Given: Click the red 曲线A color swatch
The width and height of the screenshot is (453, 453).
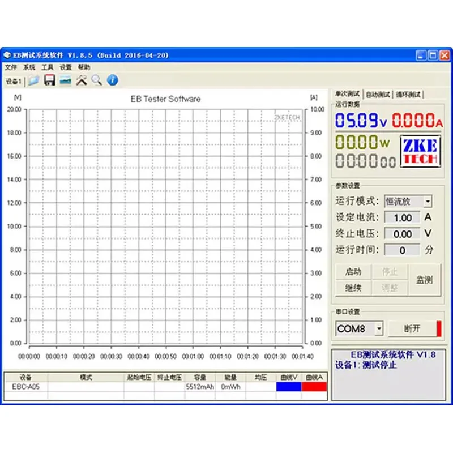Looking at the screenshot, I should (314, 387).
